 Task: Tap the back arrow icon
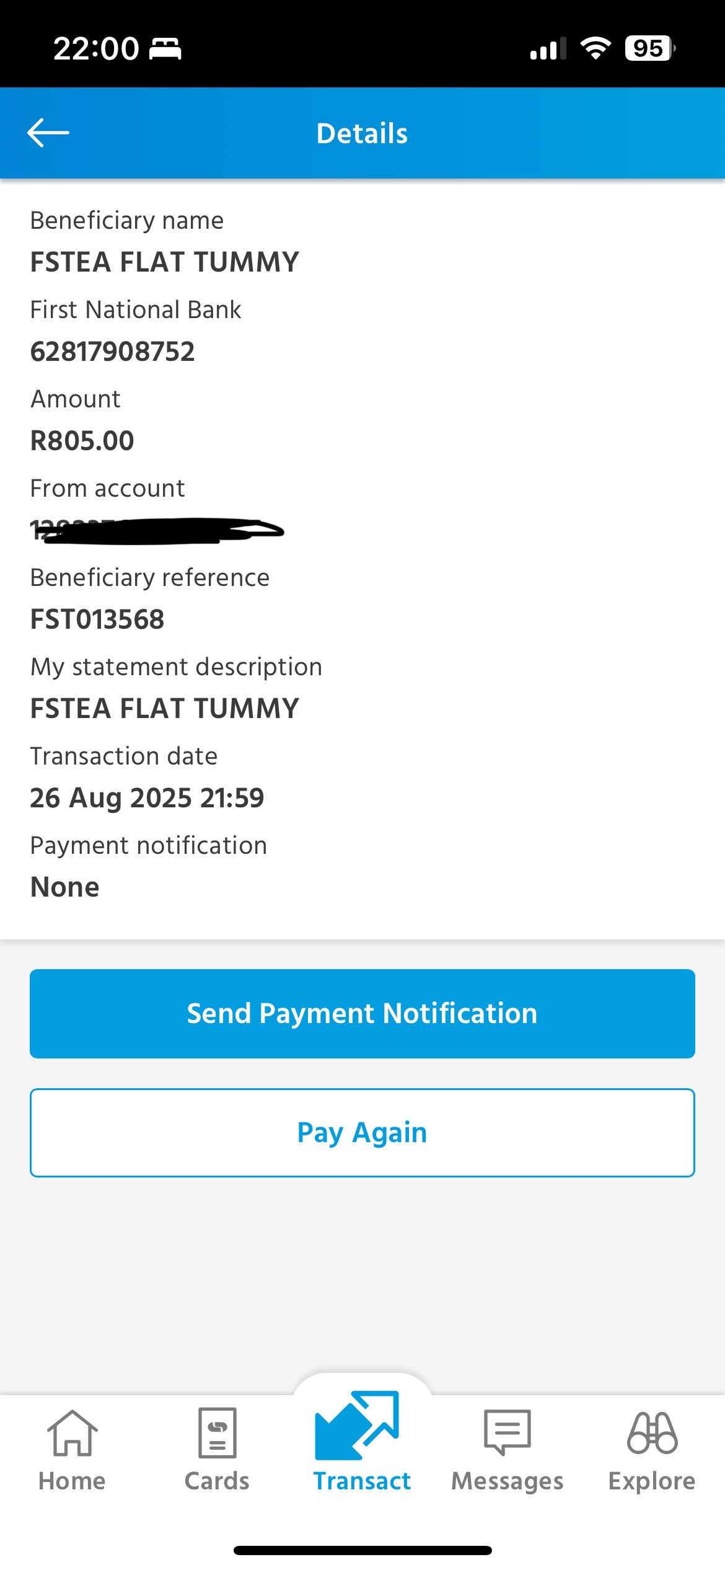pyautogui.click(x=48, y=133)
